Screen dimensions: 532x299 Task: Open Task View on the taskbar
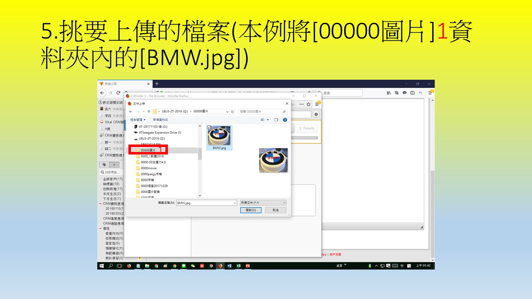[119, 266]
